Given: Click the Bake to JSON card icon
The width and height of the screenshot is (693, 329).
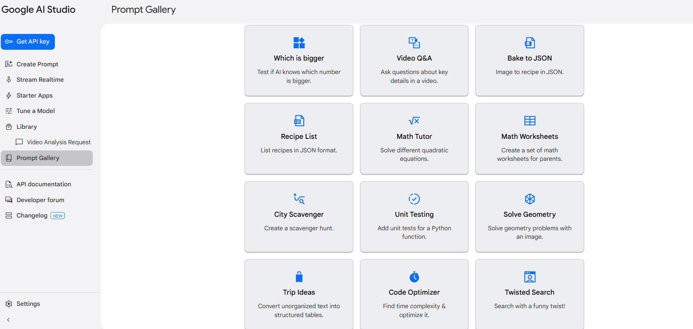Looking at the screenshot, I should (530, 43).
